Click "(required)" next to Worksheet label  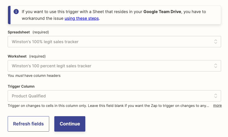(x=37, y=56)
